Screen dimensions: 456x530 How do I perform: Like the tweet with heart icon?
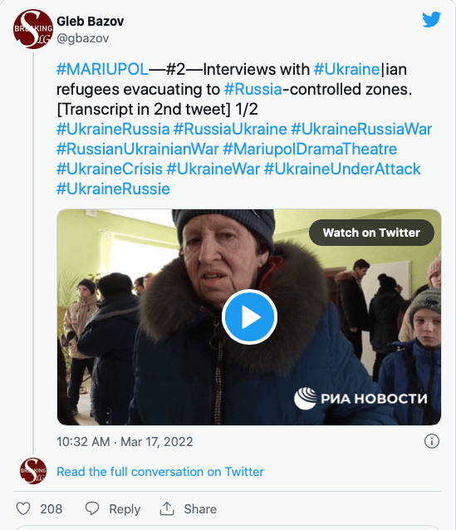click(x=23, y=508)
